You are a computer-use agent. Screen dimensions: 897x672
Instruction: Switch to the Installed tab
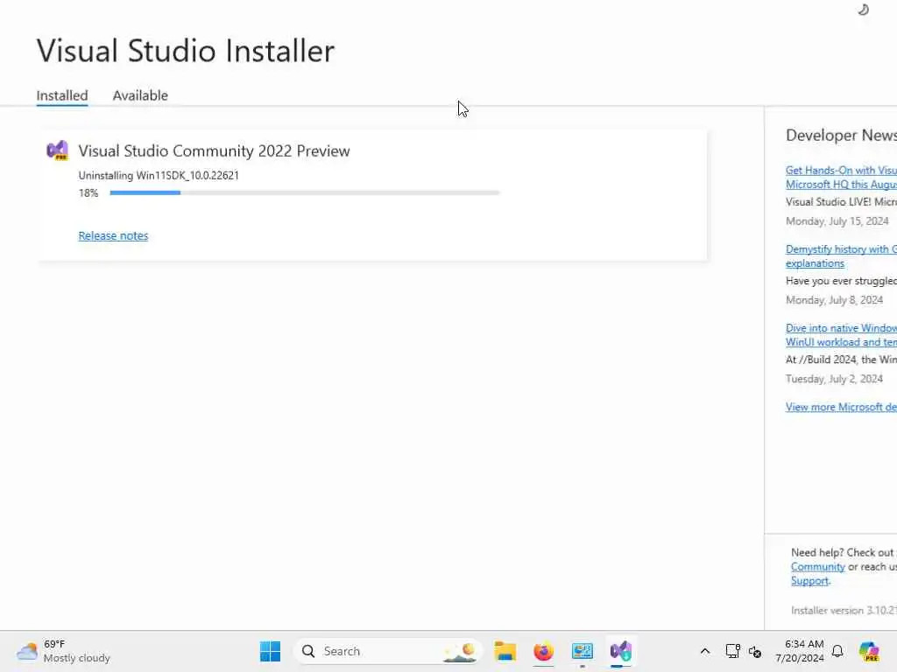[62, 95]
